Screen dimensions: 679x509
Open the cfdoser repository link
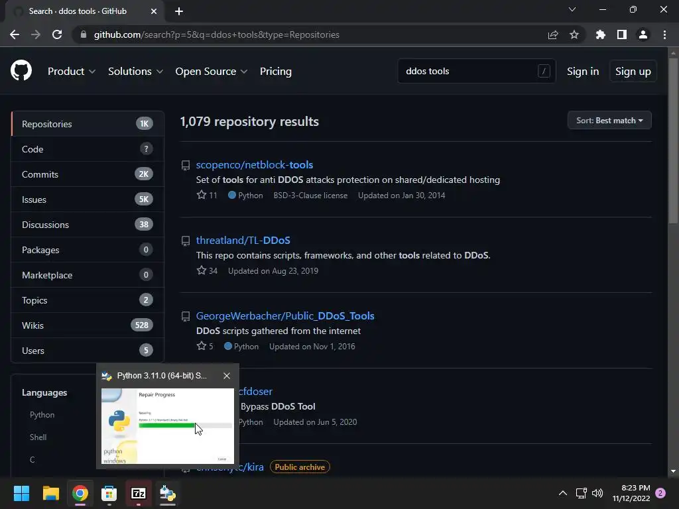pos(255,391)
